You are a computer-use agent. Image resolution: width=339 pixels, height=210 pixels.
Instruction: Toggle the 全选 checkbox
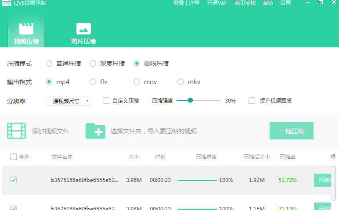(x=14, y=157)
